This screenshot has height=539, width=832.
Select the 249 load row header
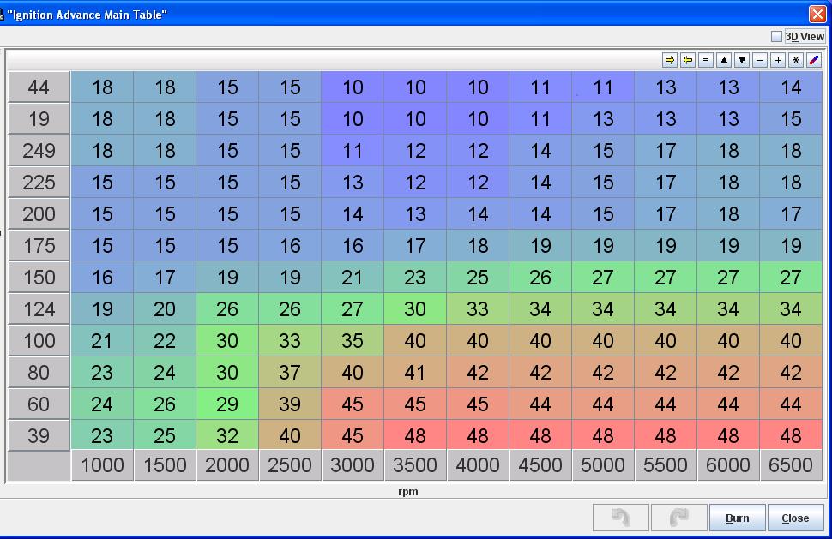tap(39, 151)
